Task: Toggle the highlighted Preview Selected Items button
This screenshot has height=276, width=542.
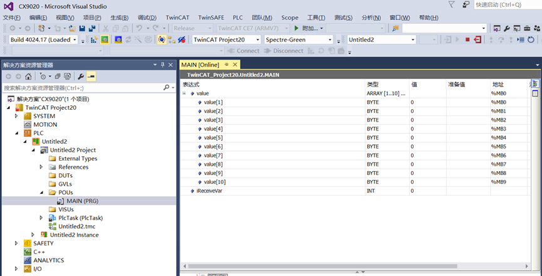Action: (91, 77)
